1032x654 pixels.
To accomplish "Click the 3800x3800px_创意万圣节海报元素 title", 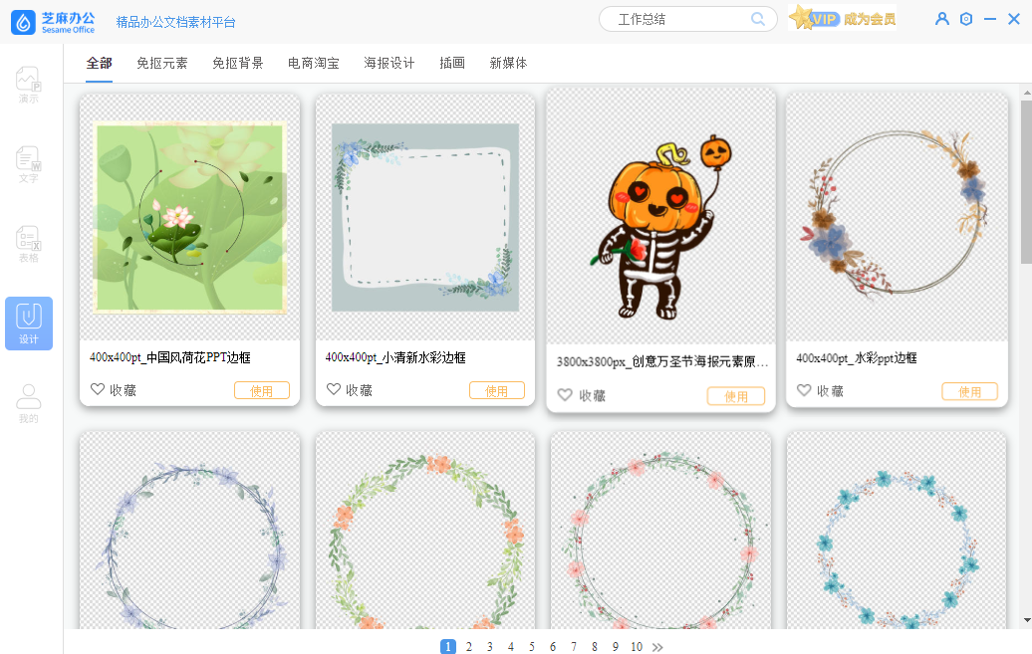I will (662, 361).
